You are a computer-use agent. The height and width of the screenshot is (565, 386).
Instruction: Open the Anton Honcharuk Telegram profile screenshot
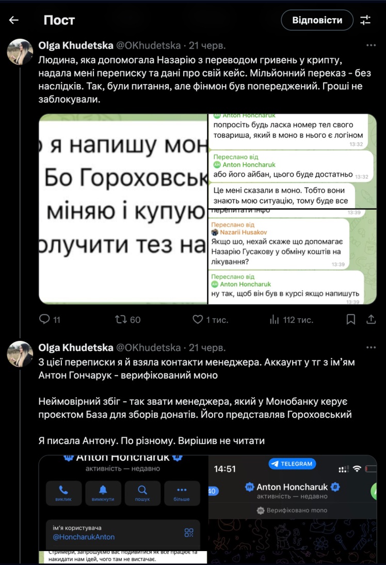tap(123, 509)
